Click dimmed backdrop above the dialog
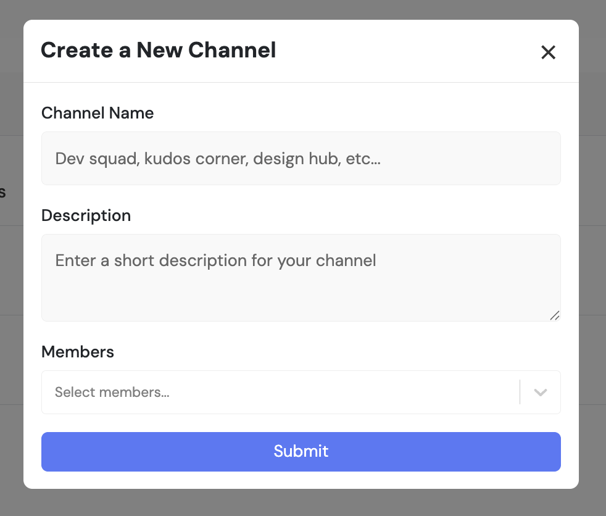The image size is (606, 516). tap(302, 9)
